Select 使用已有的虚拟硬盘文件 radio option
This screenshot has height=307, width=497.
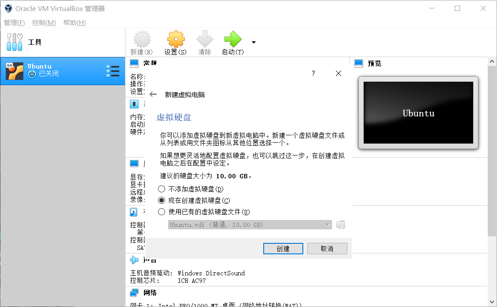pos(162,212)
